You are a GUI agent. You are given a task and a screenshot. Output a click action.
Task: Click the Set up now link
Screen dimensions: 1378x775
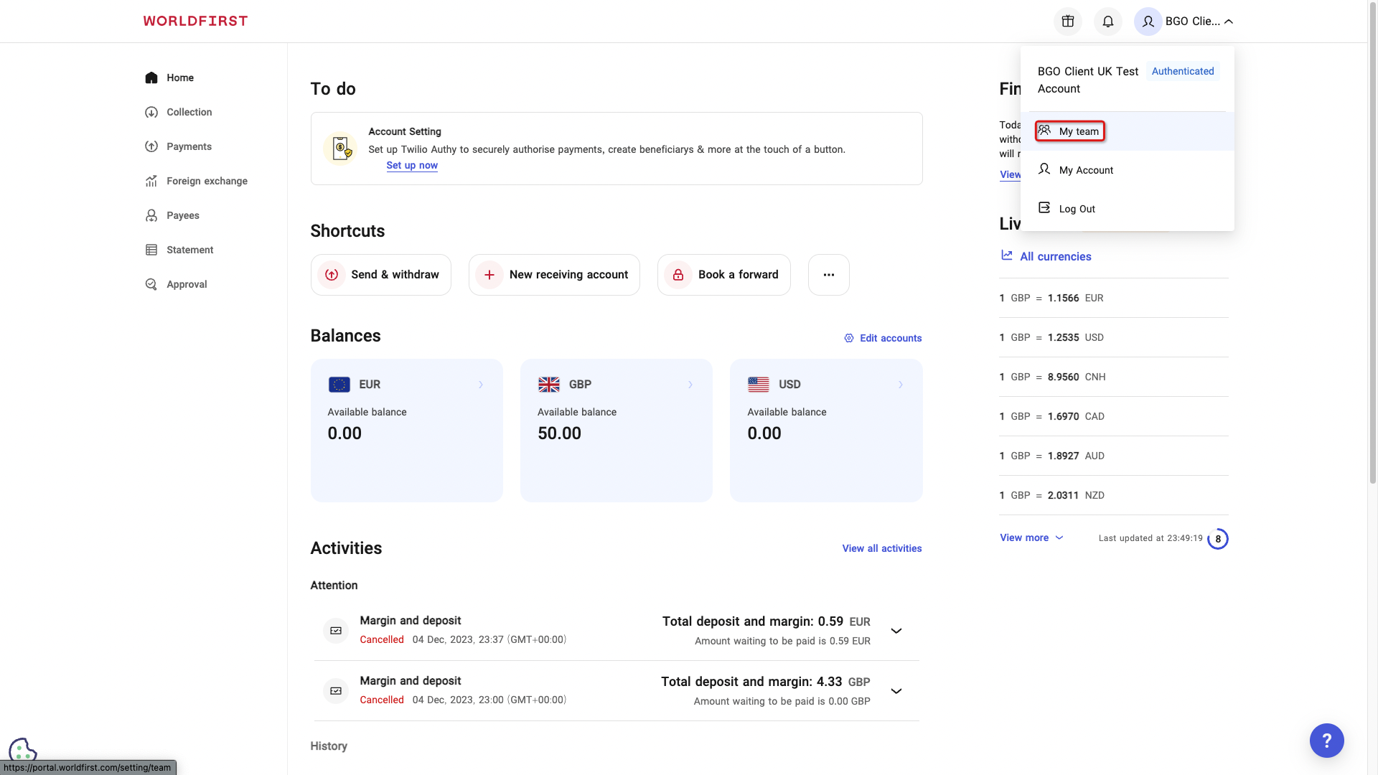(411, 165)
